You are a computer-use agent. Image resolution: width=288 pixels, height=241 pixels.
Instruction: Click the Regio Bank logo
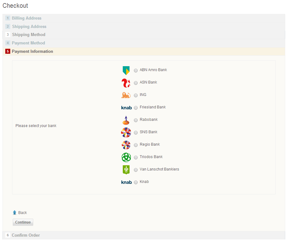pyautogui.click(x=126, y=145)
